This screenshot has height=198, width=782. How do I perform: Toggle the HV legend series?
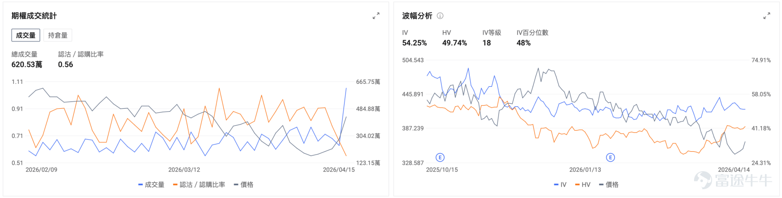click(x=583, y=184)
